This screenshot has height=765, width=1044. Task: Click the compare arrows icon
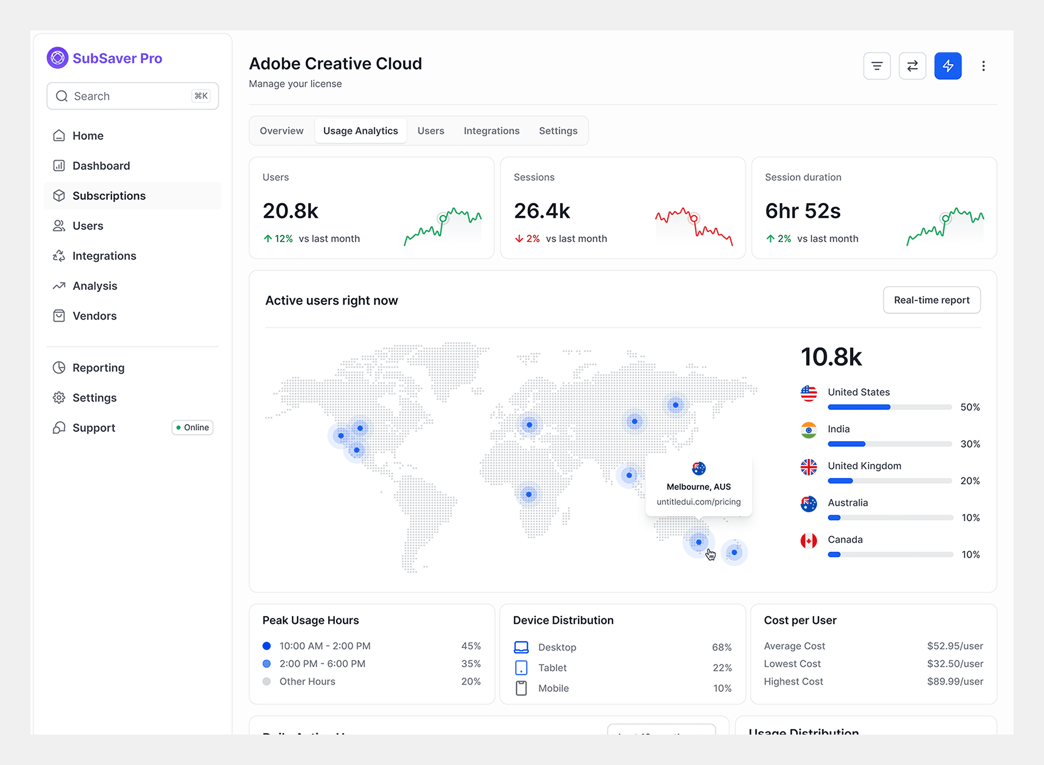pyautogui.click(x=912, y=66)
